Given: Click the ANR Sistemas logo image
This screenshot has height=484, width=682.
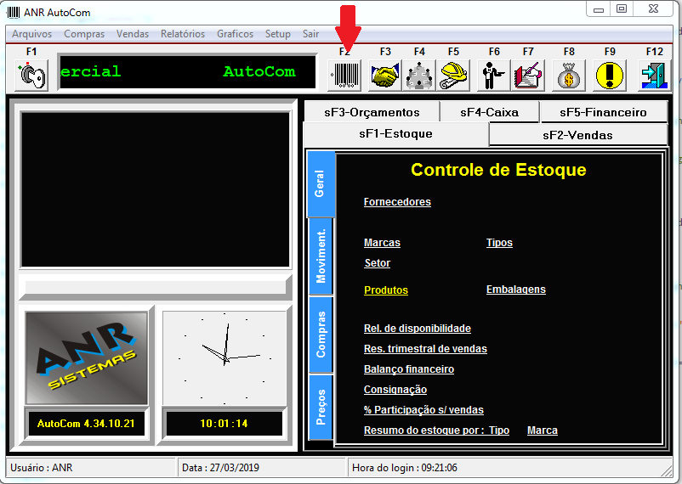Looking at the screenshot, I should pyautogui.click(x=87, y=358).
